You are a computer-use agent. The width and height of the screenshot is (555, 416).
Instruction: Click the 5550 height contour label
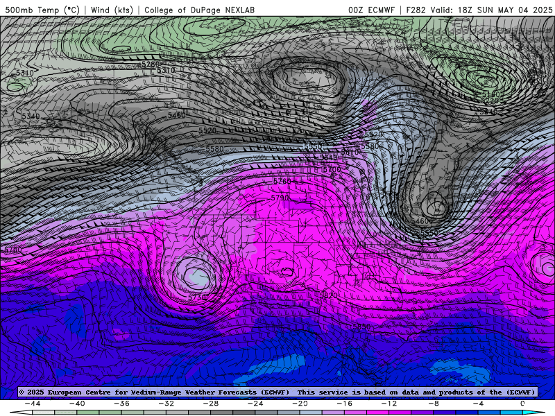click(313, 146)
